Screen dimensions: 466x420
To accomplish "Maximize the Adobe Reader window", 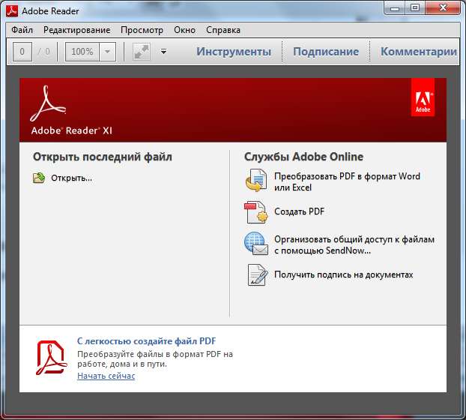I will [415, 8].
